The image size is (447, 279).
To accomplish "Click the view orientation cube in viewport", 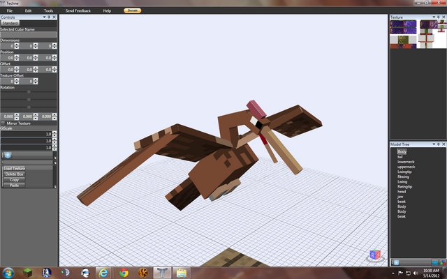I will (375, 255).
